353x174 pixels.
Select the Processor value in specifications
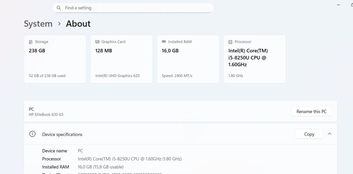(x=130, y=159)
